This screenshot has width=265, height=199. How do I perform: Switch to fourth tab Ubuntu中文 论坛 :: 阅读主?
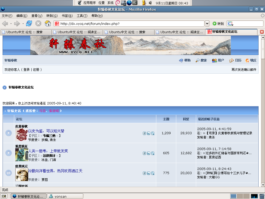pos(180,32)
